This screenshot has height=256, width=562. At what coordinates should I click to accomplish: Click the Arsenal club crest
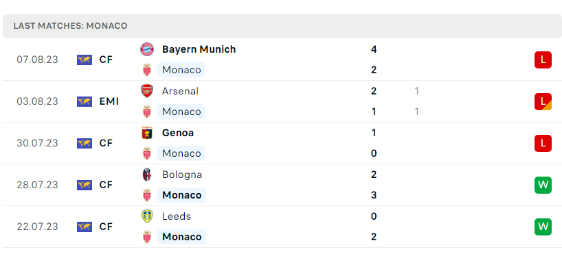(x=147, y=91)
